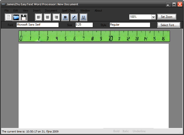Center-align text
The height and width of the screenshot is (135, 184).
[x=47, y=17]
